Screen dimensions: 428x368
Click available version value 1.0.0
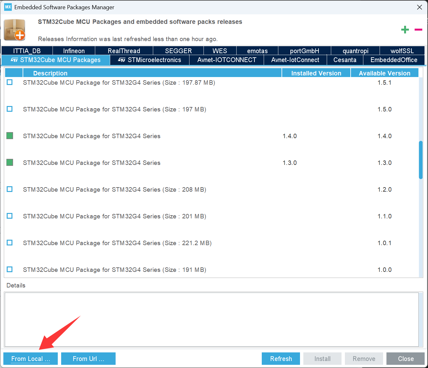tap(384, 270)
